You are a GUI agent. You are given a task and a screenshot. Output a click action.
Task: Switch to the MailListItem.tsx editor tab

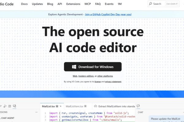tap(75, 106)
